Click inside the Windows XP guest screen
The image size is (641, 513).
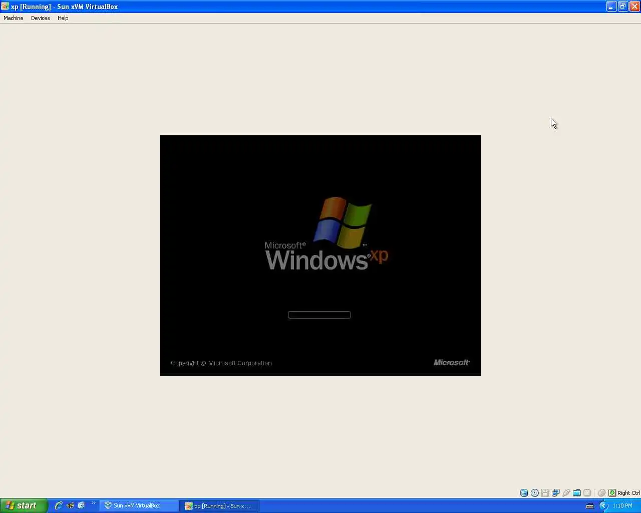pyautogui.click(x=320, y=255)
